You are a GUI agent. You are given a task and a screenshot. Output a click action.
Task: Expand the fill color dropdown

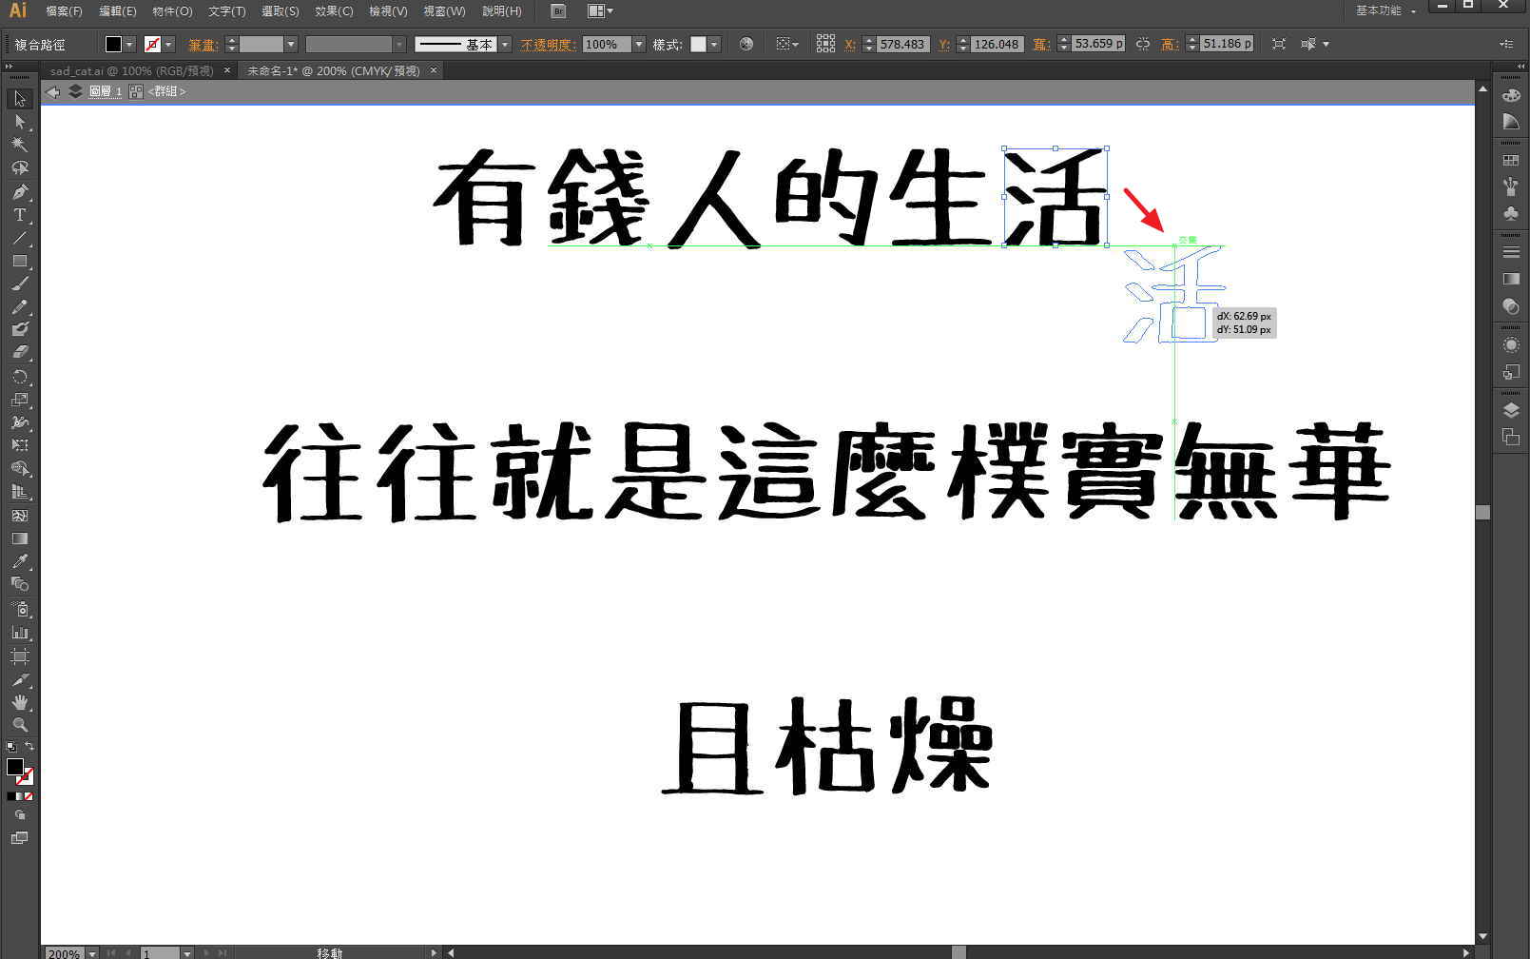(x=129, y=45)
